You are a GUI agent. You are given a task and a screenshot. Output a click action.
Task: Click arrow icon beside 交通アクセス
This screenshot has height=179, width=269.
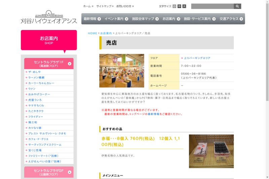[x=241, y=19]
